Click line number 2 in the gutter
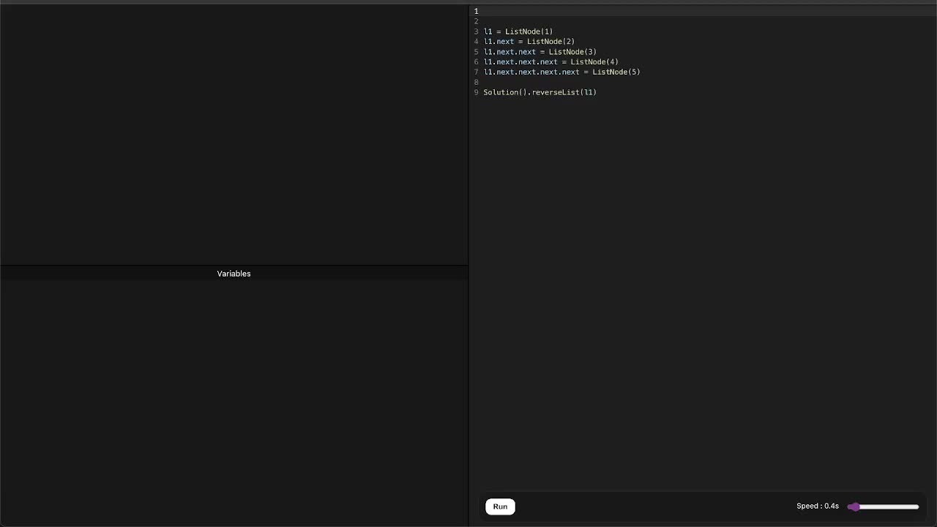 pyautogui.click(x=476, y=21)
